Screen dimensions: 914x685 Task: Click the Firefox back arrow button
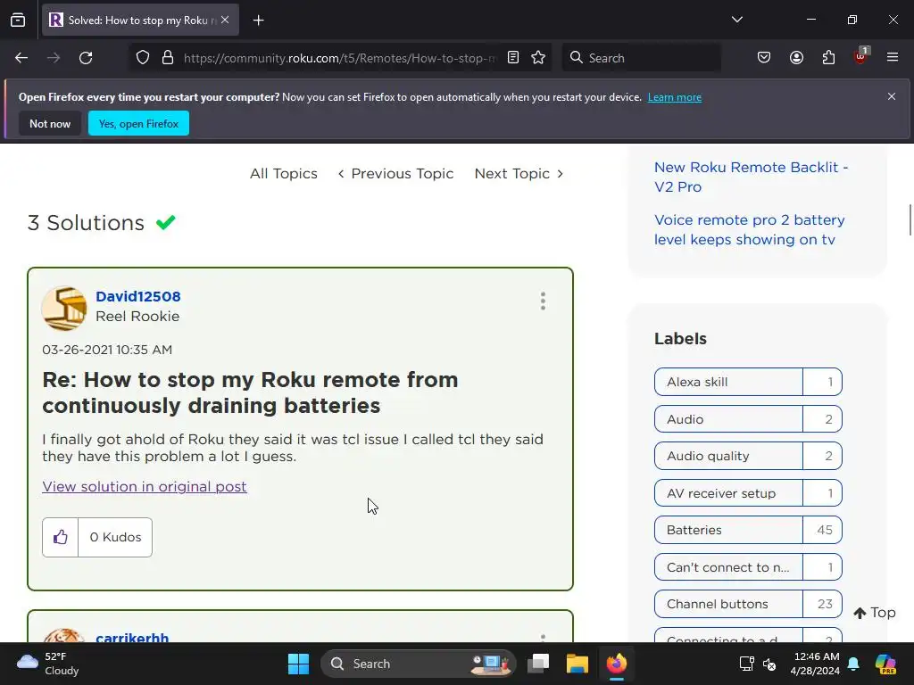tap(21, 58)
